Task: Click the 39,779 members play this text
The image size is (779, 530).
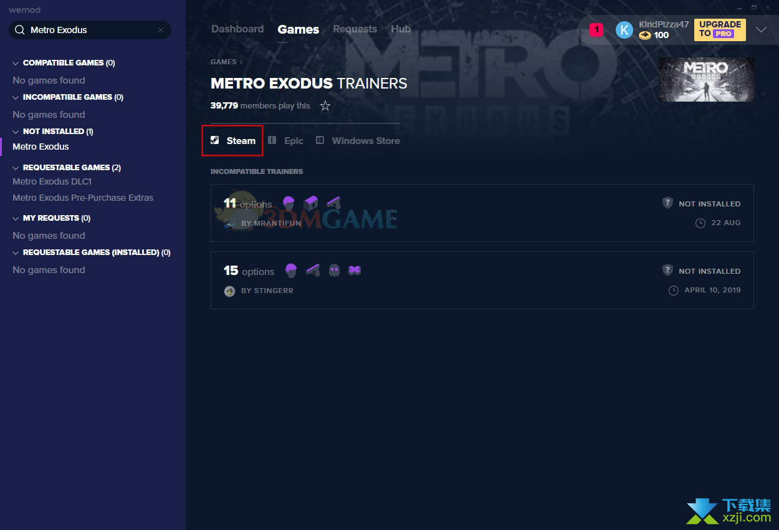Action: [x=260, y=106]
